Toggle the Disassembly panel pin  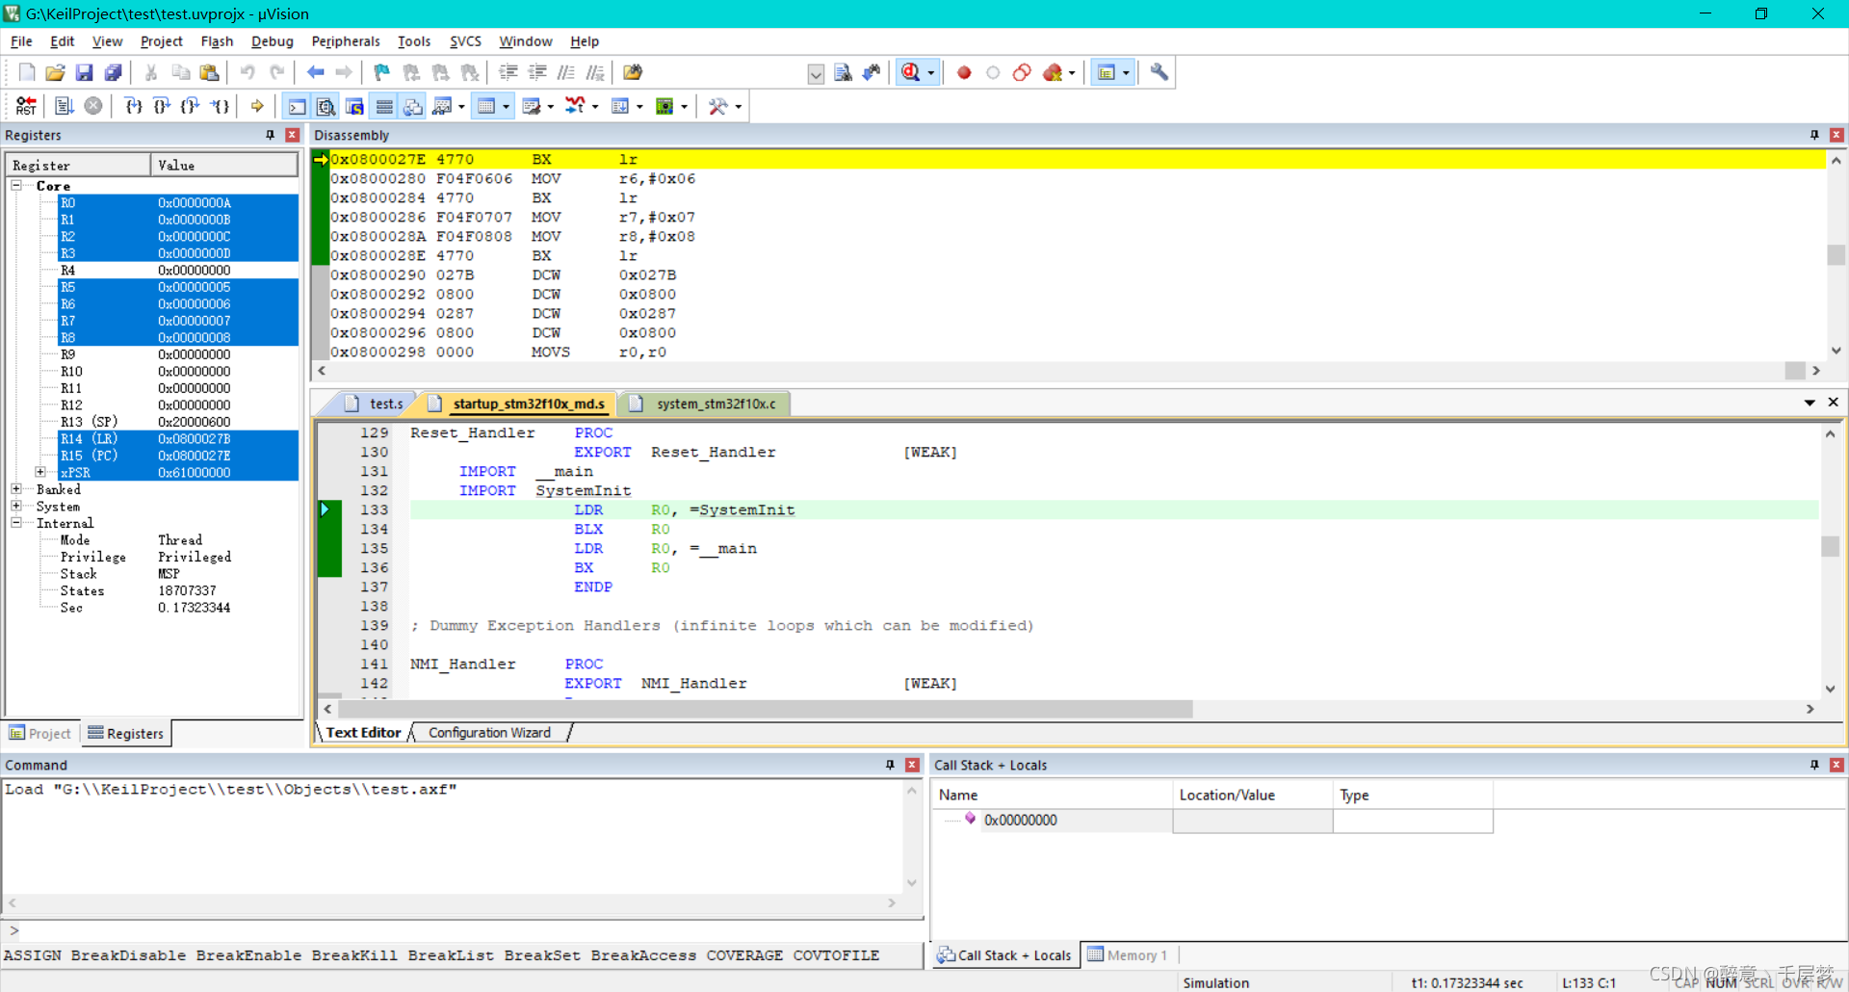(1814, 135)
